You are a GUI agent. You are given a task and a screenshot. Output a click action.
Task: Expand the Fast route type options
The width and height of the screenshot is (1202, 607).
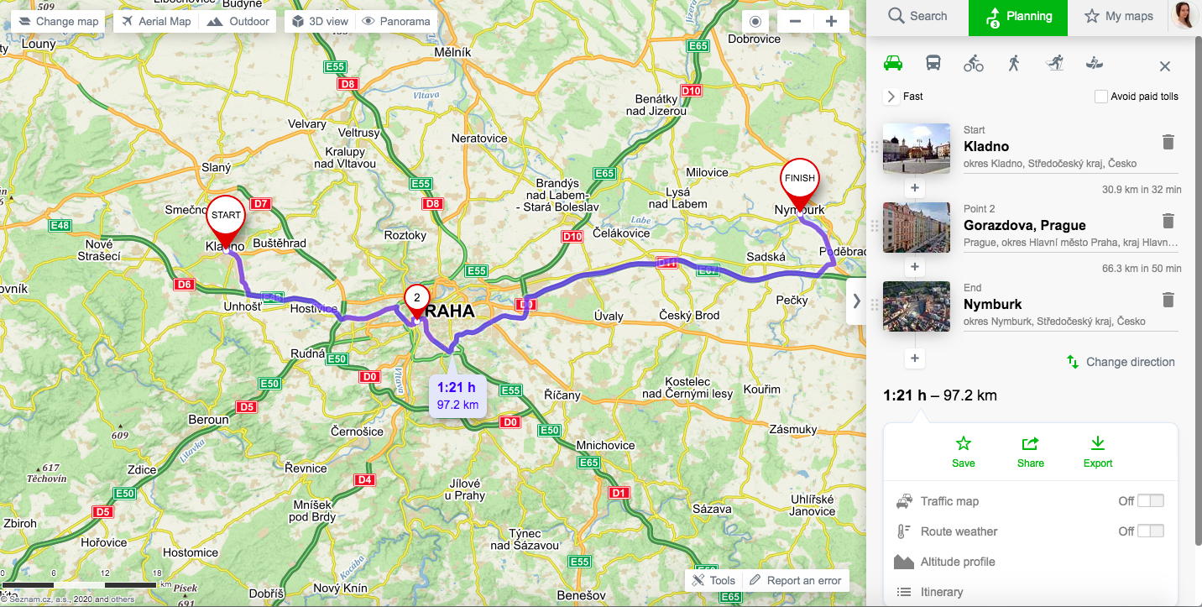[x=891, y=97]
